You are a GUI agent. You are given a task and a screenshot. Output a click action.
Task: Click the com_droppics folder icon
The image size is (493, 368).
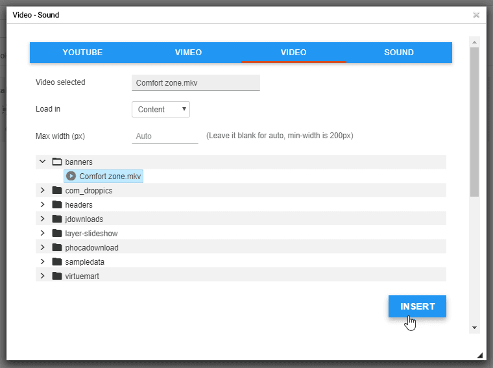click(56, 190)
